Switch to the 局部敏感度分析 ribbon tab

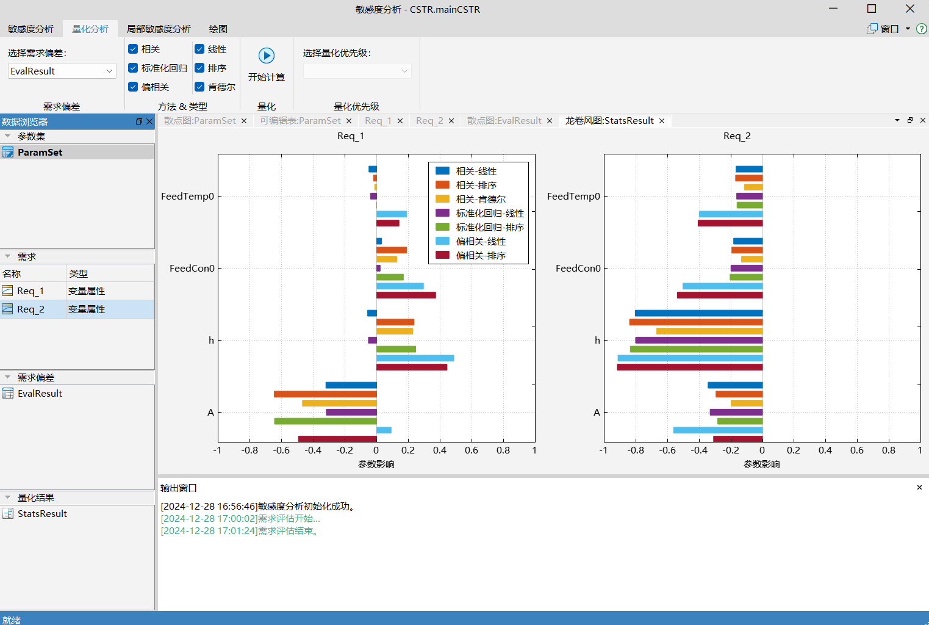[x=159, y=29]
